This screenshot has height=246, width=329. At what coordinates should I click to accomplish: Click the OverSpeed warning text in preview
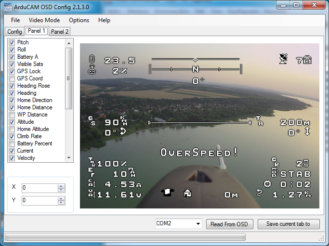[199, 153]
